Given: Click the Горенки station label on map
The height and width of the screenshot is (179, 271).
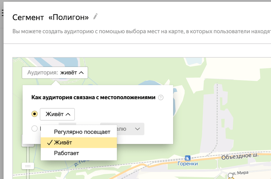Looking at the screenshot, I should click(x=188, y=164).
